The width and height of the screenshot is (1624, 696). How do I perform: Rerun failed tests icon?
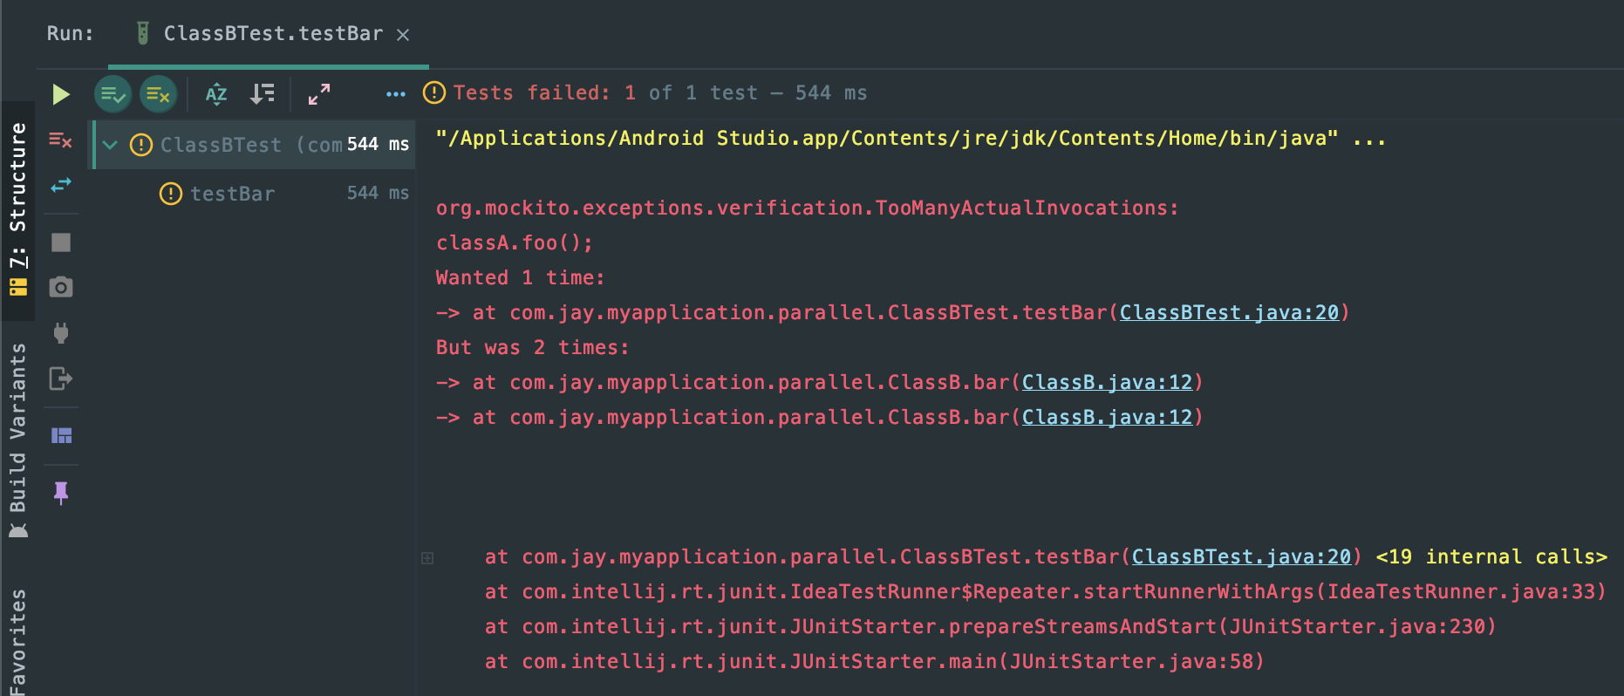tap(60, 140)
